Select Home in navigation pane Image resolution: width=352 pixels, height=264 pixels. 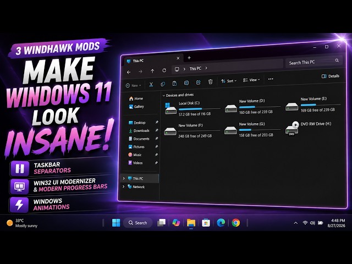coord(136,98)
